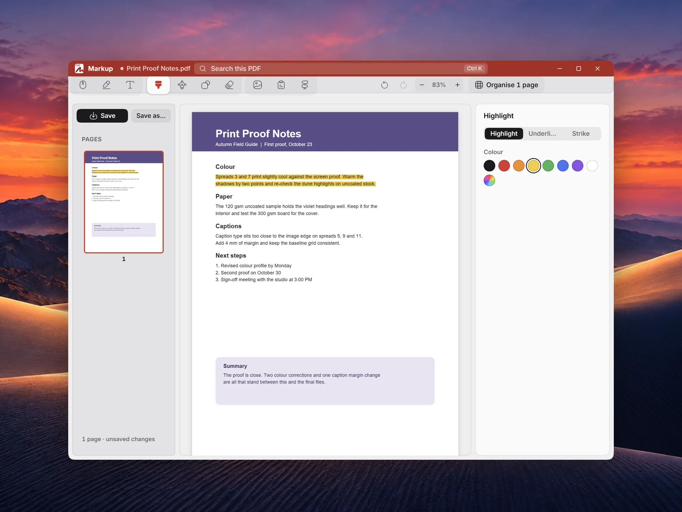Image resolution: width=682 pixels, height=512 pixels.
Task: Select the clipboard form tool
Action: (281, 85)
